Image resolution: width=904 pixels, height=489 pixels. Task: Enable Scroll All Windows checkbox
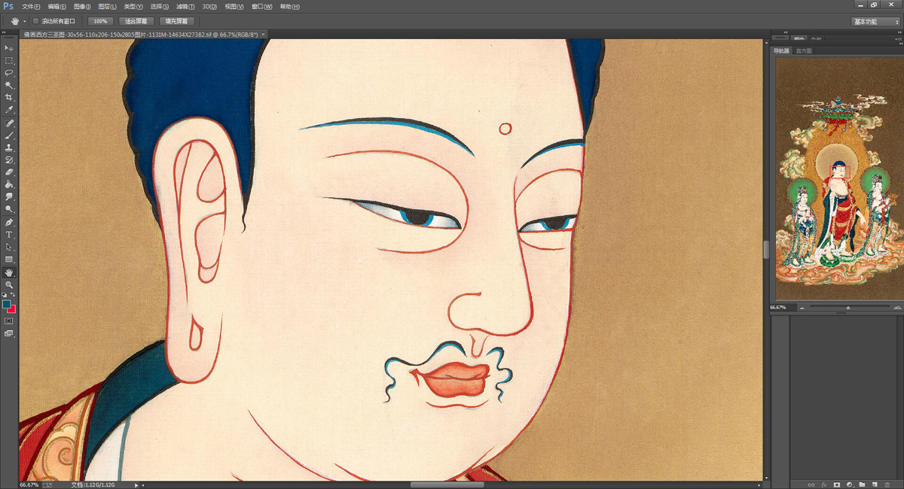[x=35, y=21]
